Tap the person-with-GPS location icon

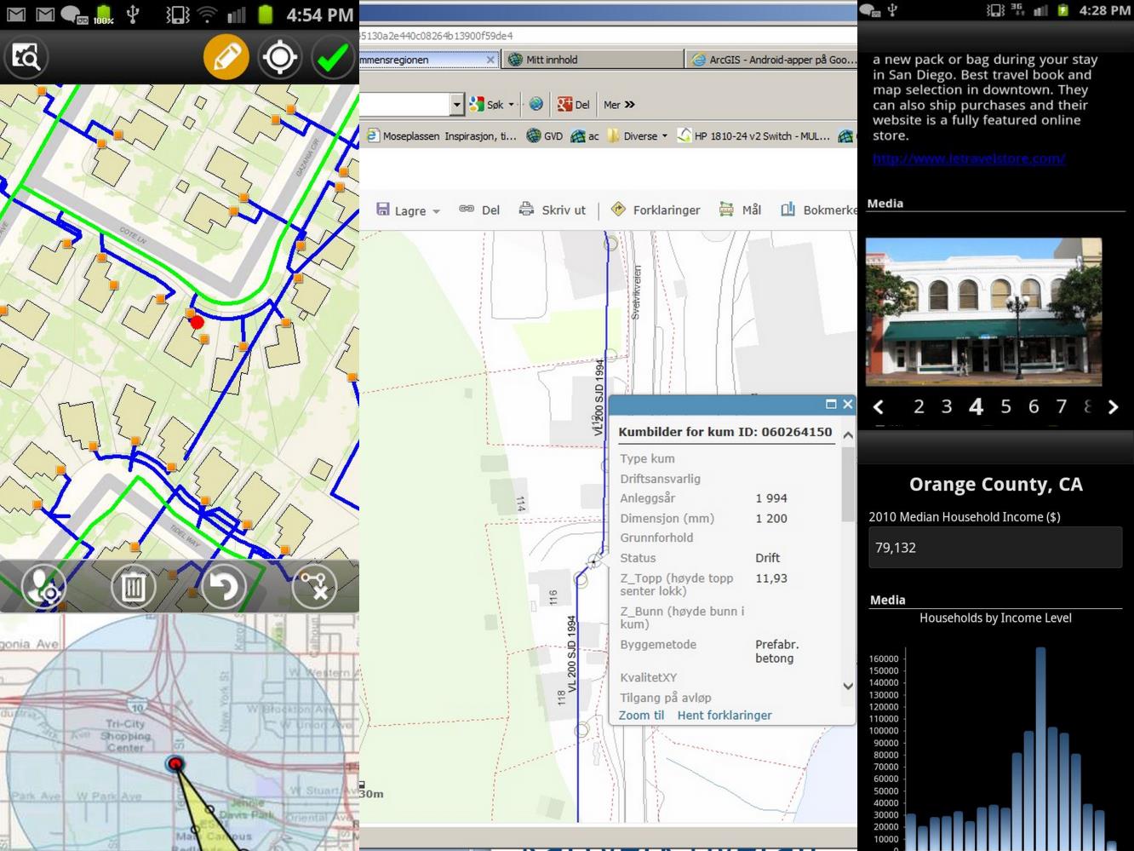point(43,586)
